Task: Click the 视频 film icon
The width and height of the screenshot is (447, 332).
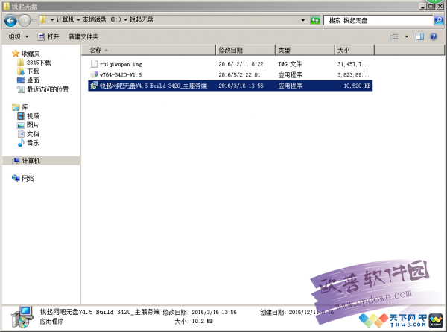Action: point(21,116)
